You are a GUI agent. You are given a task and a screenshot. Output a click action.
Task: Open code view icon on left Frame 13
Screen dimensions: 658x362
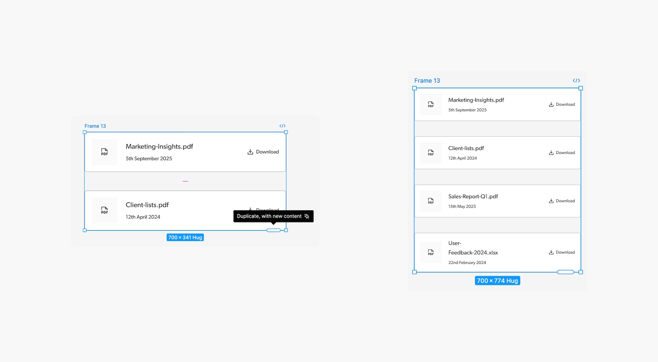pyautogui.click(x=283, y=126)
